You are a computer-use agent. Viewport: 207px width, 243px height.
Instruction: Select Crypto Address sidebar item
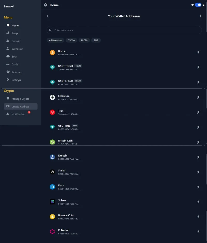coord(21,106)
